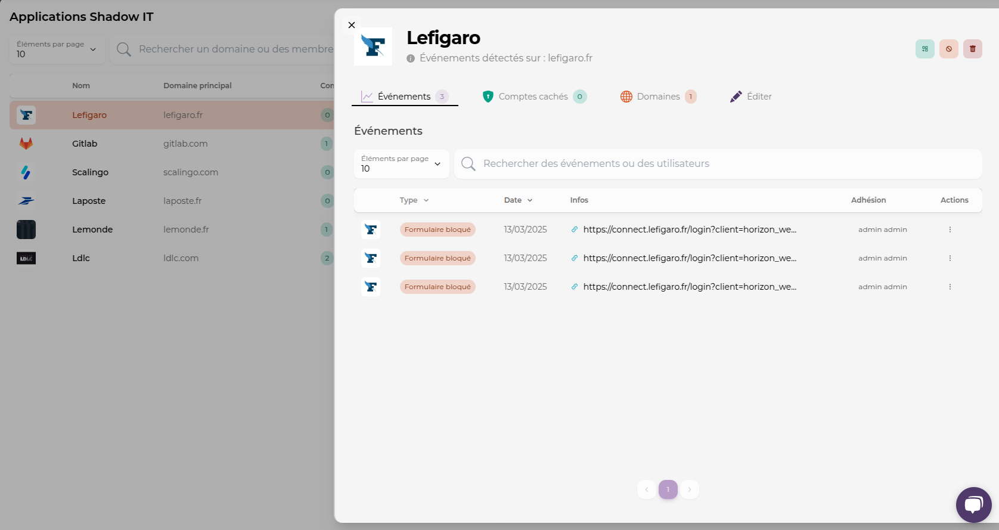
Task: Click the Gitlab fox logo icon
Action: point(26,144)
